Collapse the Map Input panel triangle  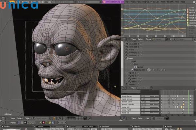tap(100, 126)
